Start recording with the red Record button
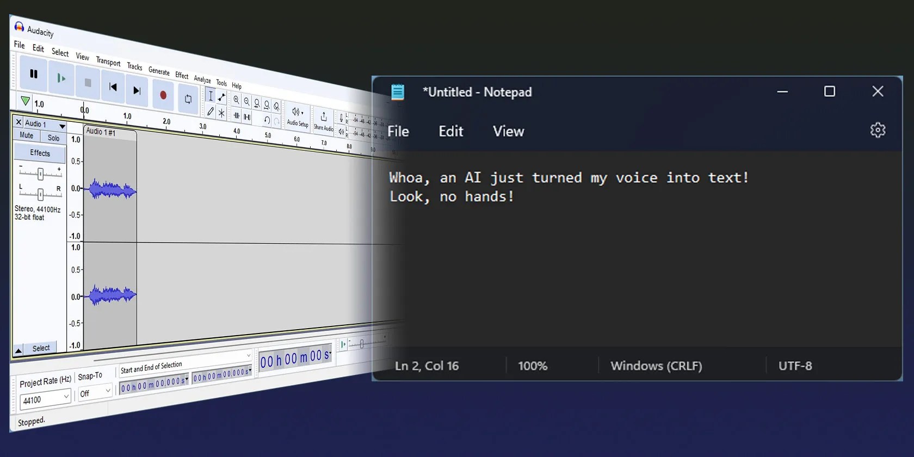914x457 pixels. tap(163, 95)
